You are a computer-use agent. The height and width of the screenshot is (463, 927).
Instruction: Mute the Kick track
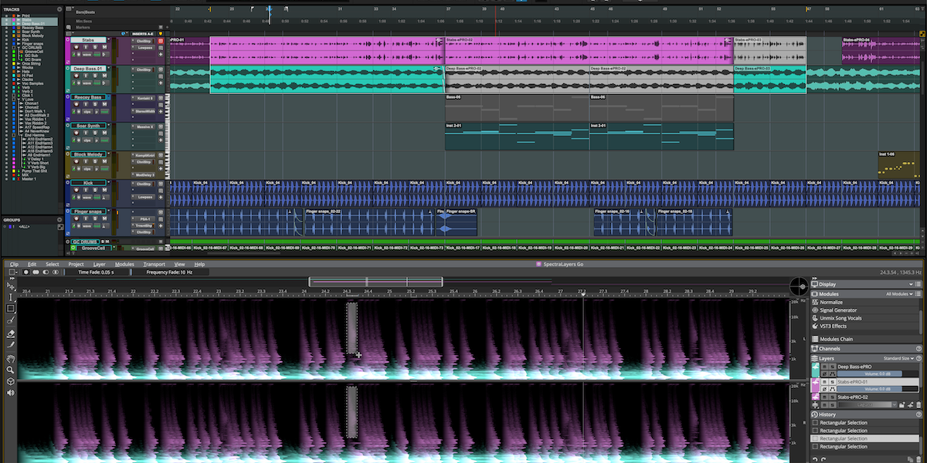tap(104, 190)
